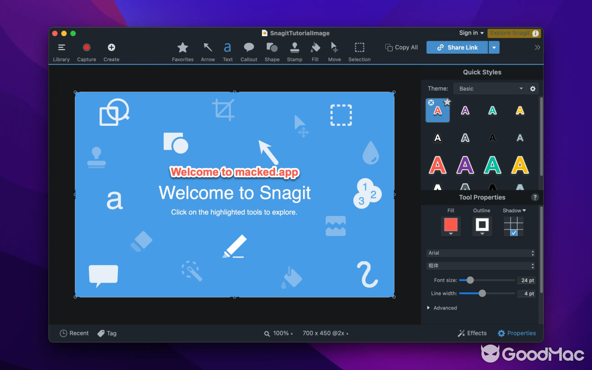Select the Text tool
The width and height of the screenshot is (592, 370).
point(228,51)
